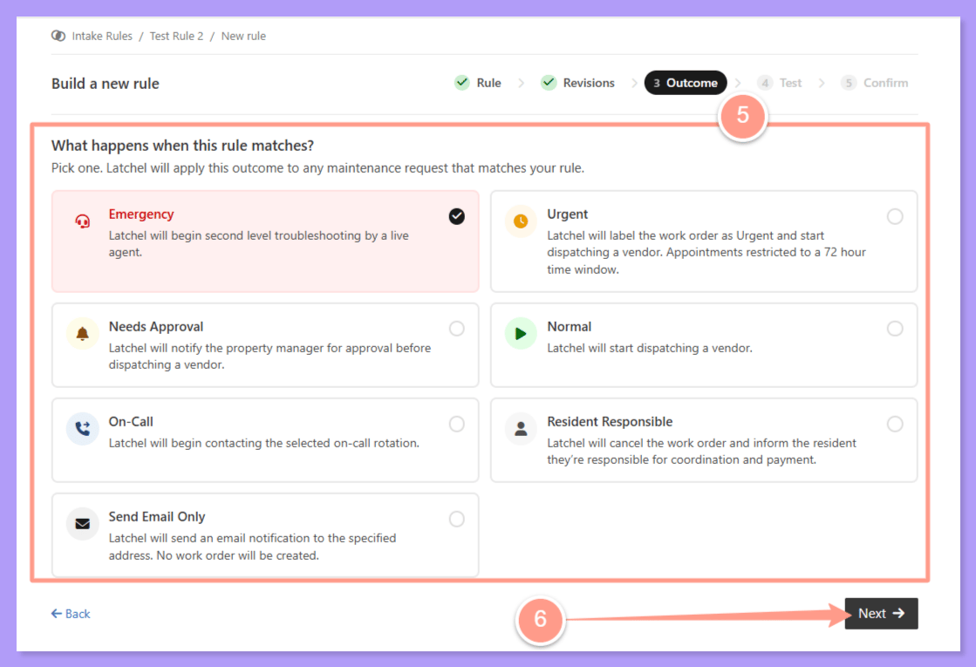Click 'Latchel will start dispatching a vendor.' text

[650, 348]
